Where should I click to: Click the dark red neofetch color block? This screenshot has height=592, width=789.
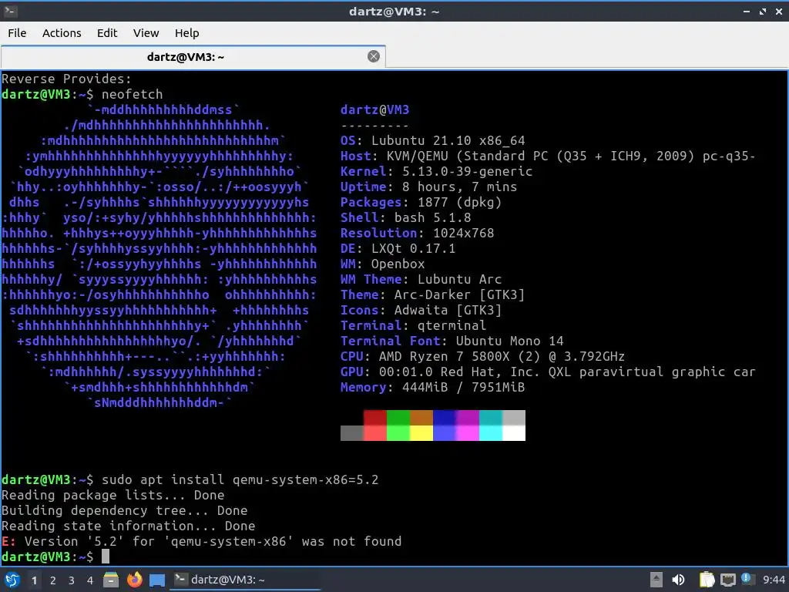point(375,418)
